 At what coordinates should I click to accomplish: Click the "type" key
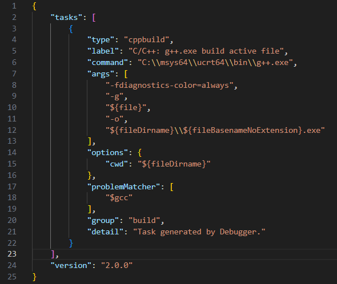click(x=101, y=40)
